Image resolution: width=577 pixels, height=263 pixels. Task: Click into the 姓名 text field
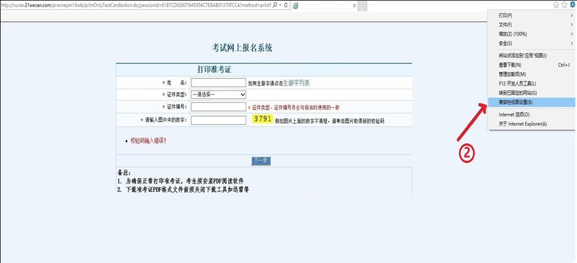tap(218, 83)
